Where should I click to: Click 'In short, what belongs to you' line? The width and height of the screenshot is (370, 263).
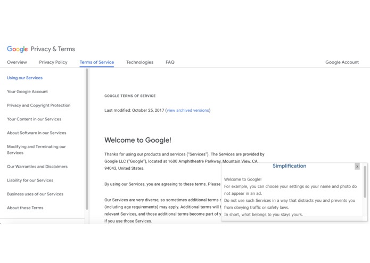264,215
